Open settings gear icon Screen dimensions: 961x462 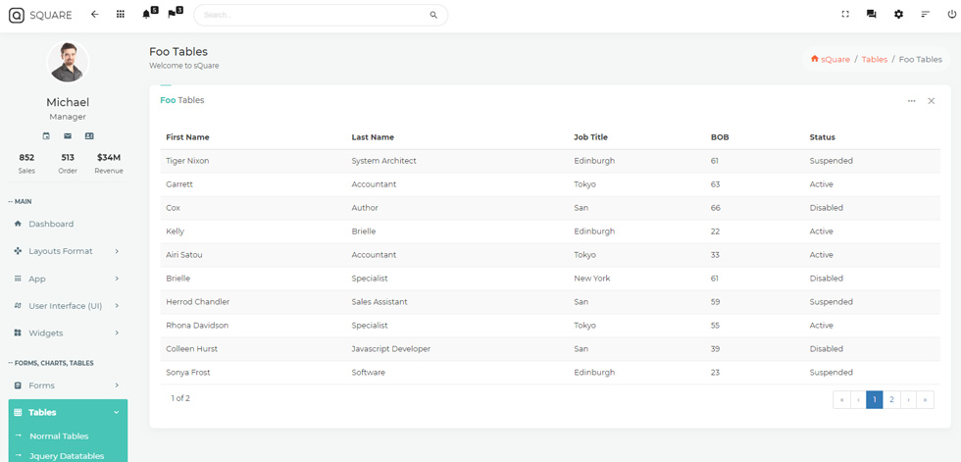click(898, 14)
